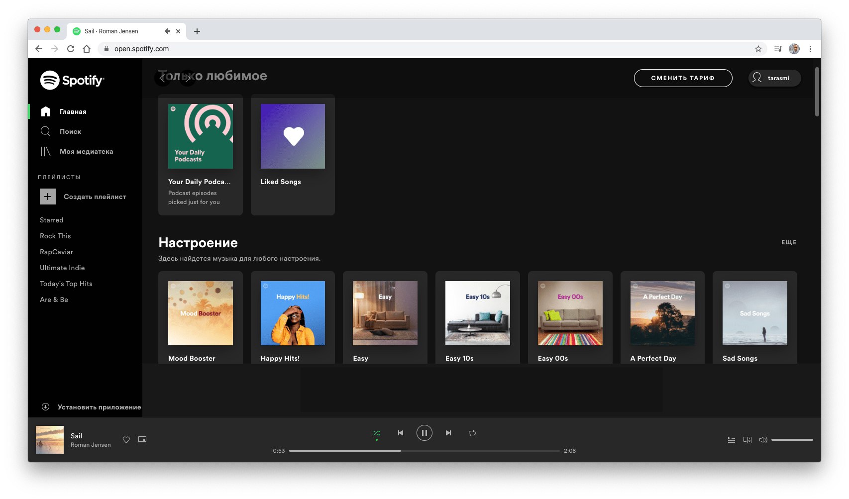Click the plus icon to create playlist

[x=48, y=197]
